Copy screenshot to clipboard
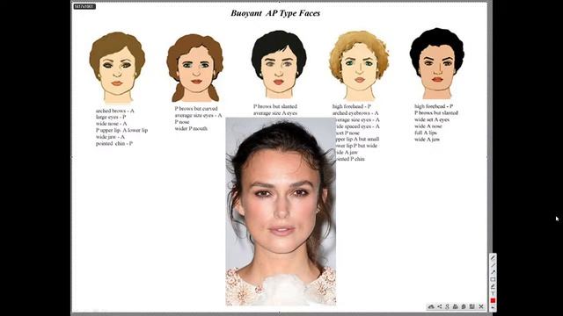Viewport: 563px width, 316px height. click(x=464, y=306)
